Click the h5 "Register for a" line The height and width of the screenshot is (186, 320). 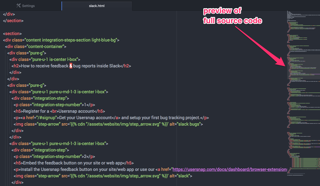click(x=59, y=111)
